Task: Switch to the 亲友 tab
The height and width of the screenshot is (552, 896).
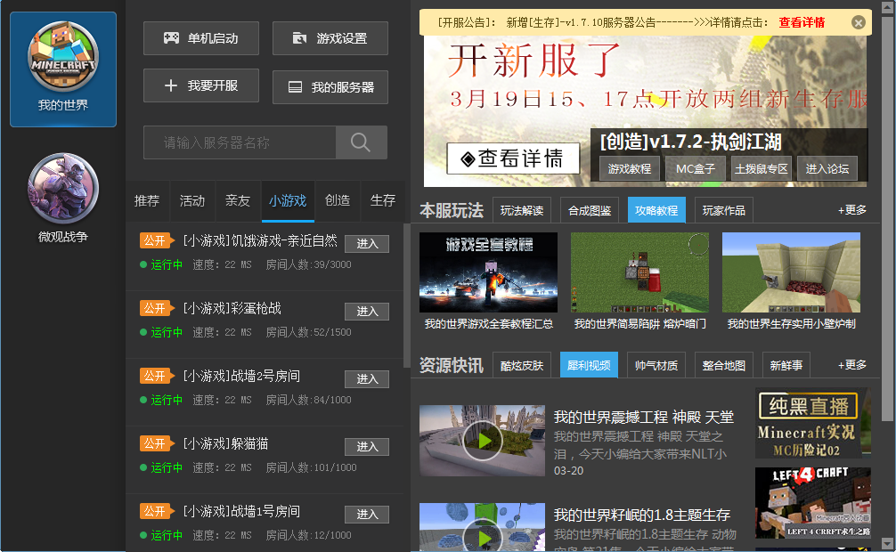Action: [x=238, y=201]
